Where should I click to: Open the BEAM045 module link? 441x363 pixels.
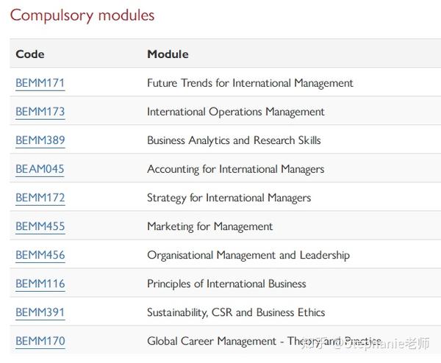point(40,169)
